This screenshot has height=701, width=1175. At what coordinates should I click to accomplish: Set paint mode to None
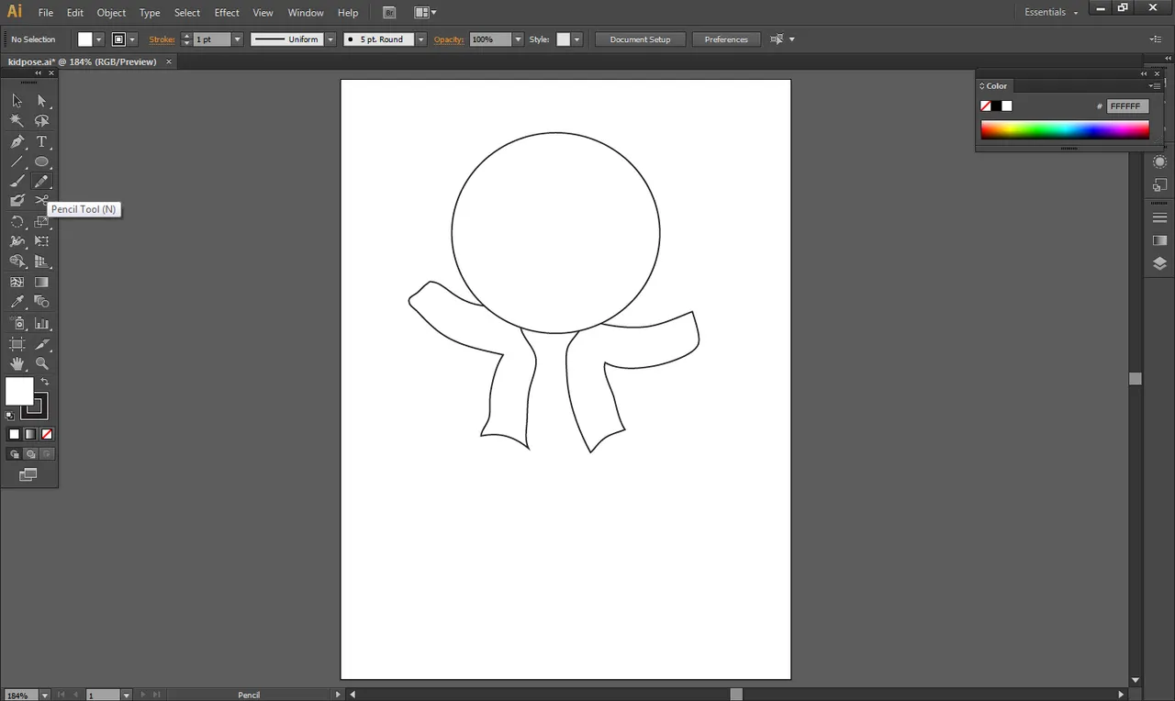pos(47,434)
